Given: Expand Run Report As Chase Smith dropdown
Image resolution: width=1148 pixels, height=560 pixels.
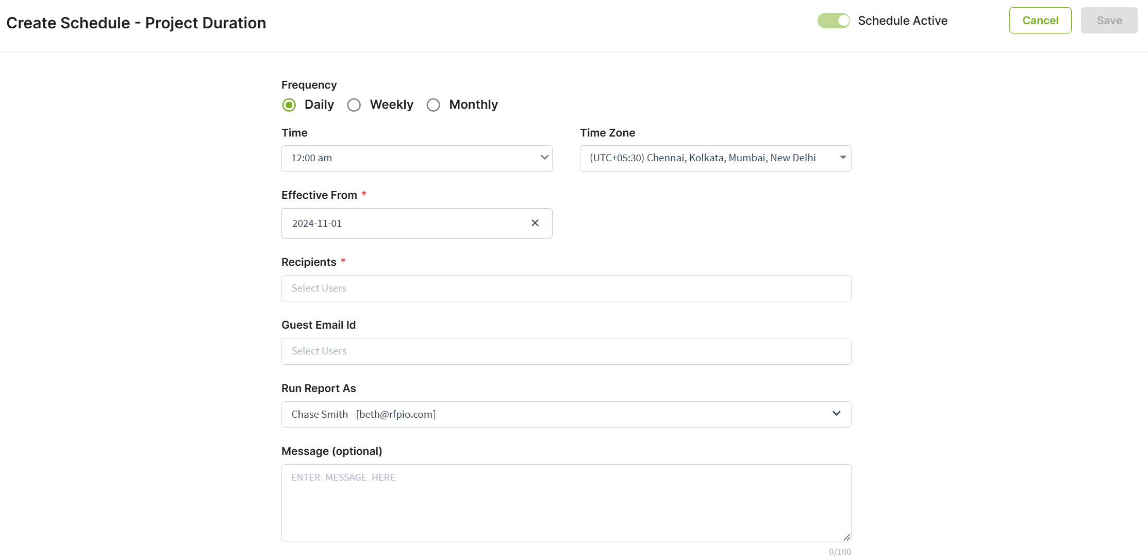Looking at the screenshot, I should pos(557,414).
